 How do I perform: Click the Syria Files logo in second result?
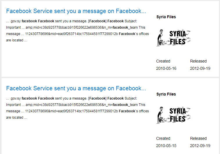pyautogui.click(x=173, y=115)
